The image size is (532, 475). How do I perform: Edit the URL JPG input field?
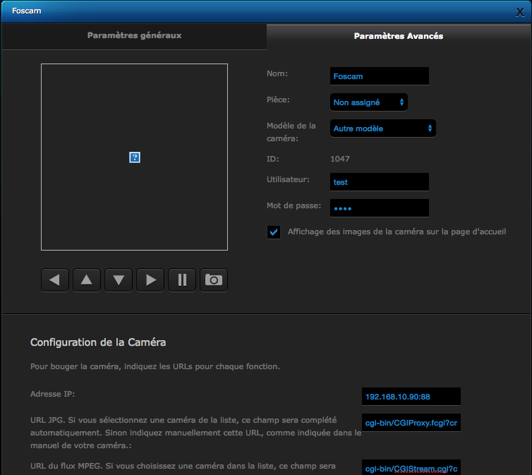411,423
